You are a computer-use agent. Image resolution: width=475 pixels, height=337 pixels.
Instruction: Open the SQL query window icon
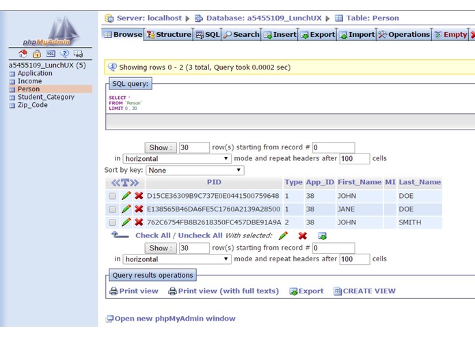[51, 54]
